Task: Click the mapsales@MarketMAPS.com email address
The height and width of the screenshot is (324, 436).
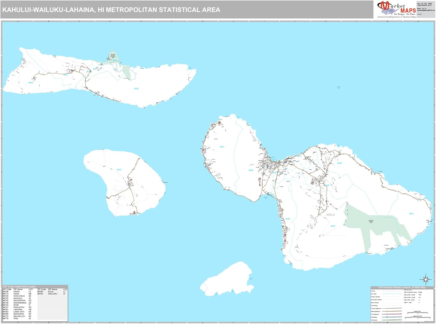Action: tap(426, 10)
